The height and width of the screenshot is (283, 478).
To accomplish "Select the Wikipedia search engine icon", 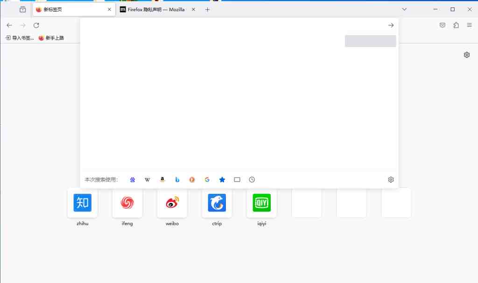I will pyautogui.click(x=148, y=179).
